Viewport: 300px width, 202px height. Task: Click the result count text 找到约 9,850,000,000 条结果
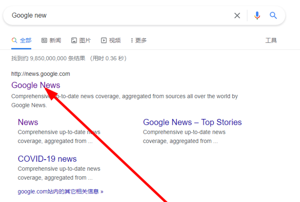(48, 58)
